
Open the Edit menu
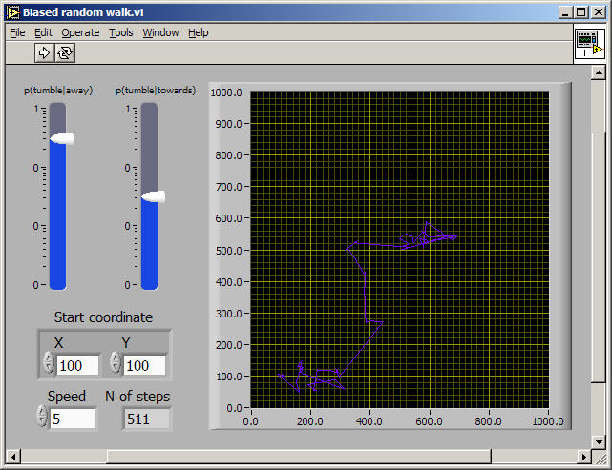click(x=43, y=32)
